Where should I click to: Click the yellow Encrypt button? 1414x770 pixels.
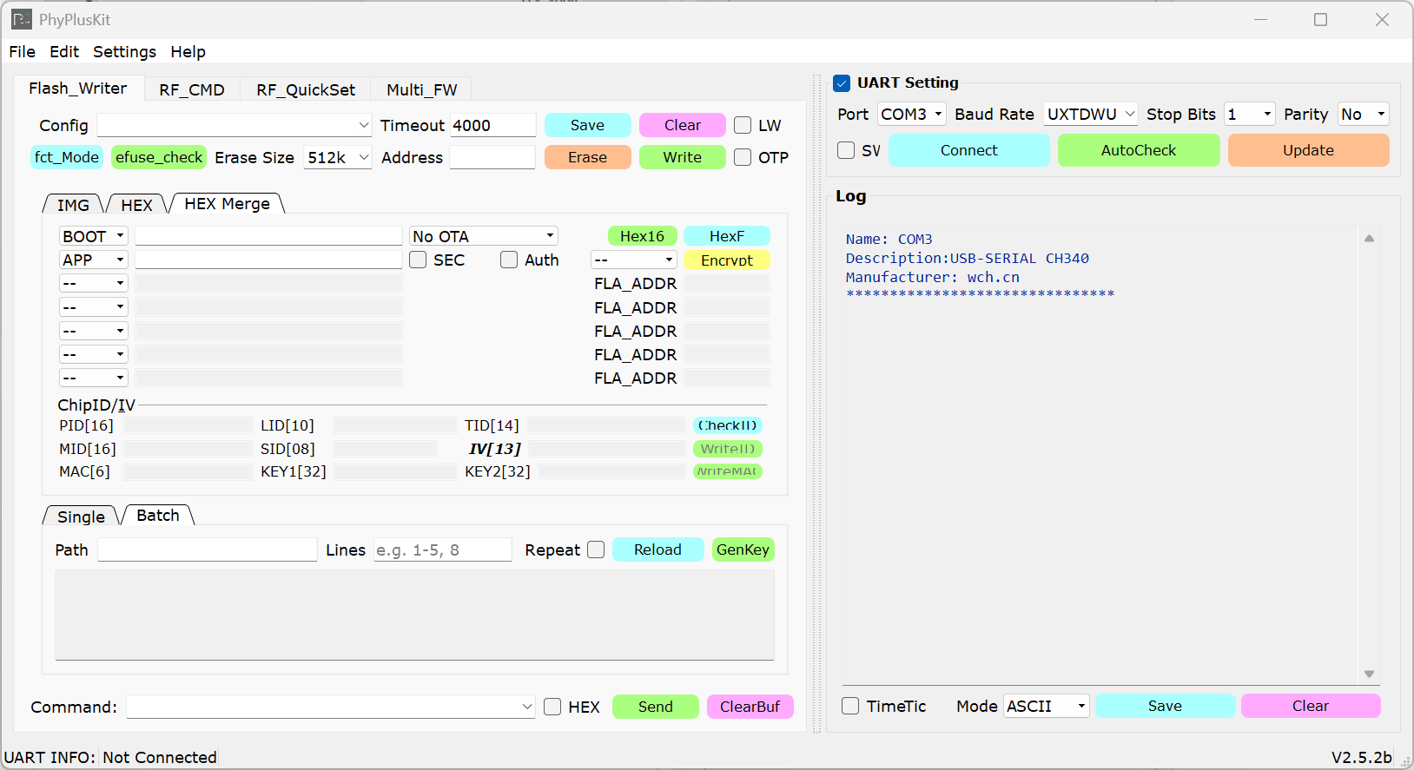click(x=727, y=260)
